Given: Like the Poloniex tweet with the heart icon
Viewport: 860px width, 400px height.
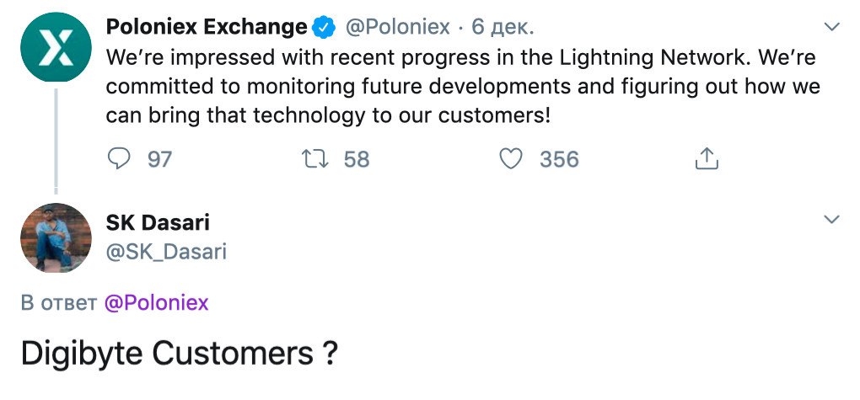Looking at the screenshot, I should tap(511, 158).
